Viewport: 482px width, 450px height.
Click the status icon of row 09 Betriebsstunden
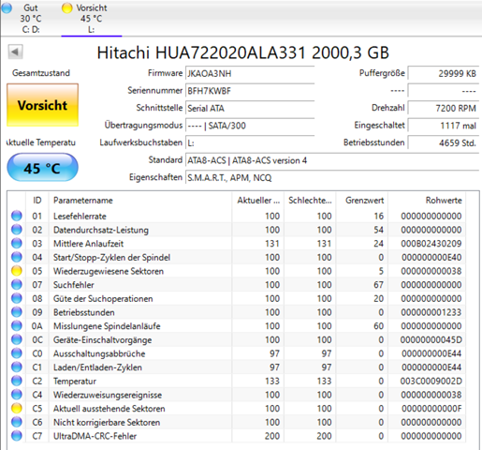pos(17,312)
